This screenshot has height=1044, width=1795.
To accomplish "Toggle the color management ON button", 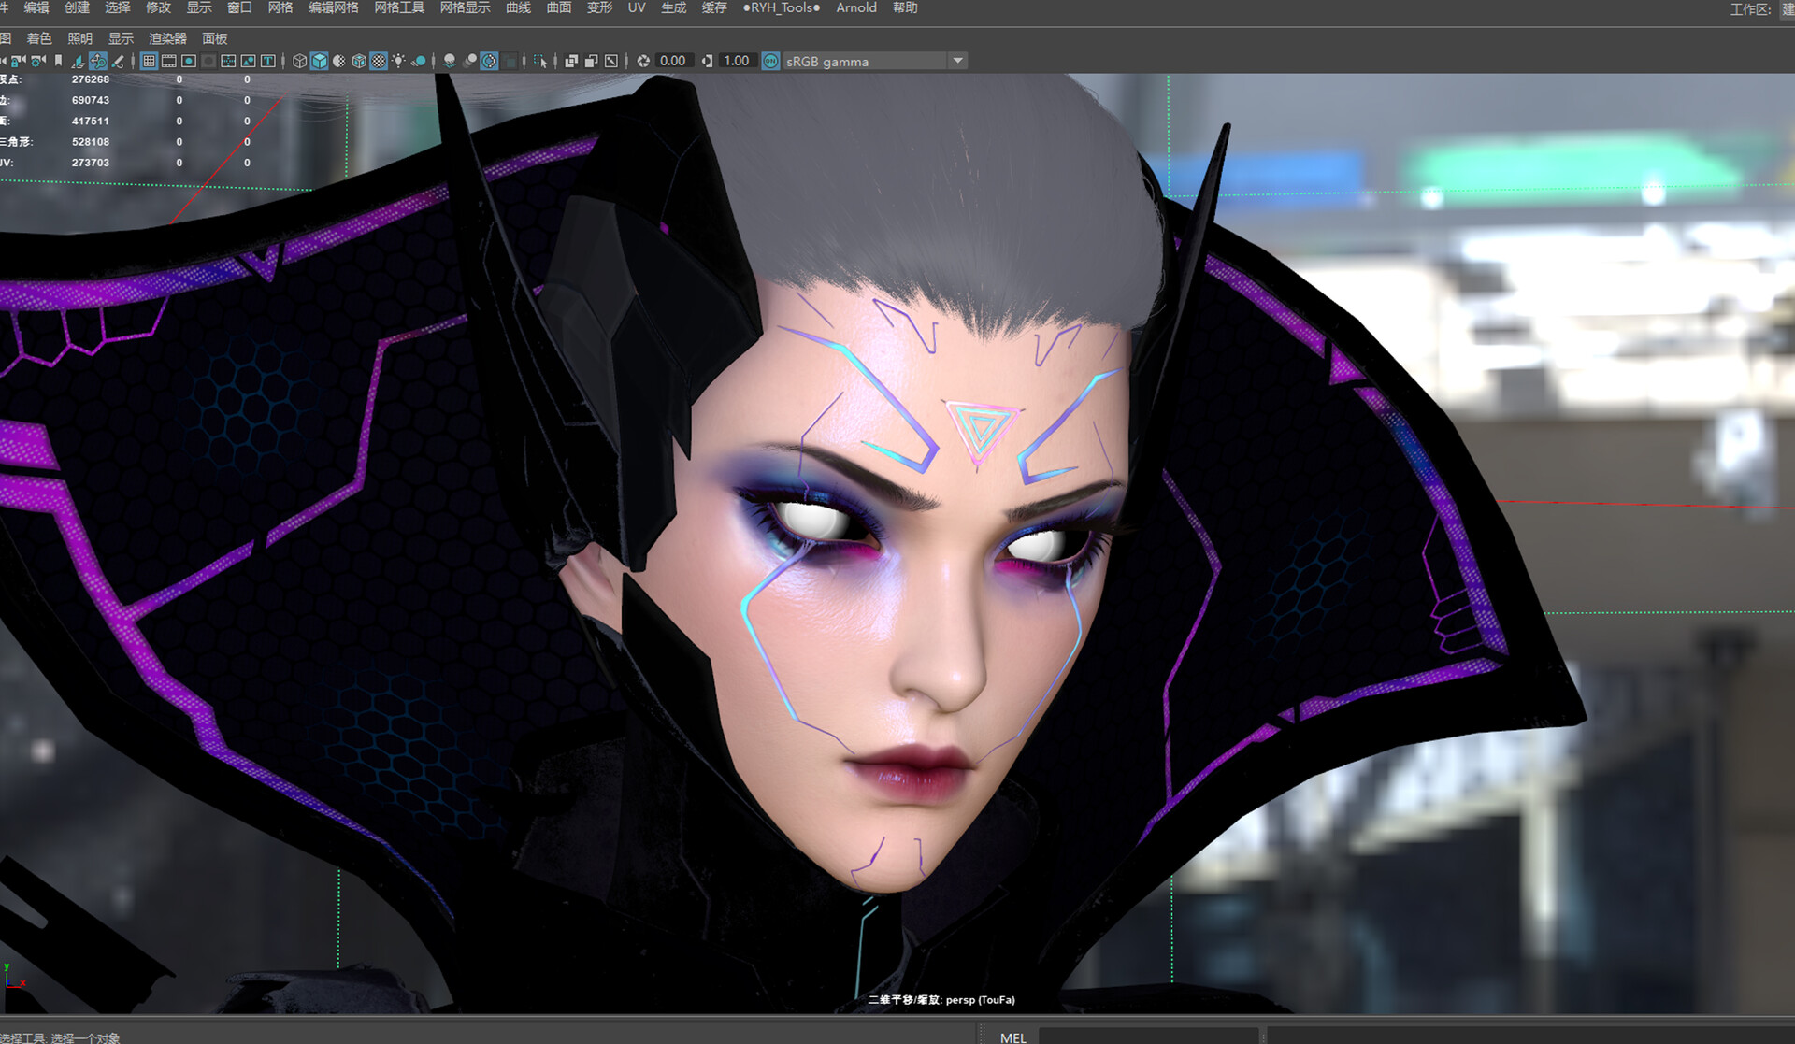I will tap(770, 61).
